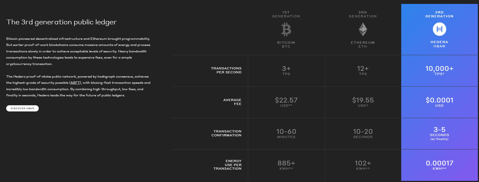This screenshot has width=479, height=182.
Task: Click the Average Fee row label
Action: 232,102
